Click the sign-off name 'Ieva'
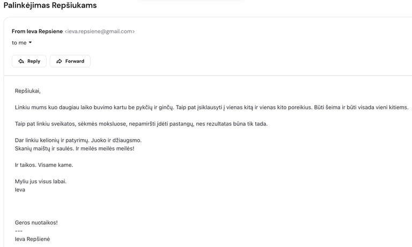Image resolution: width=412 pixels, height=247 pixels. [20, 189]
